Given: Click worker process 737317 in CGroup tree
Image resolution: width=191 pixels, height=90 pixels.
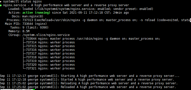Looking at the screenshot, I should 50,54.
